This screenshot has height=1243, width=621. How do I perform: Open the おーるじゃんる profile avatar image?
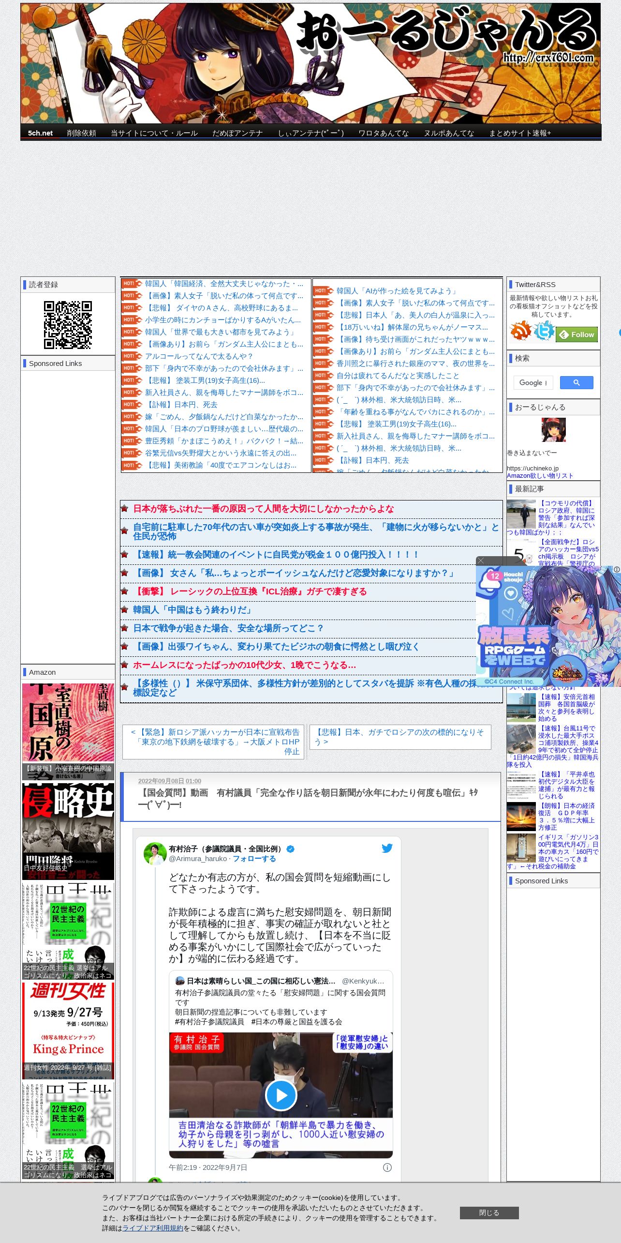(553, 430)
